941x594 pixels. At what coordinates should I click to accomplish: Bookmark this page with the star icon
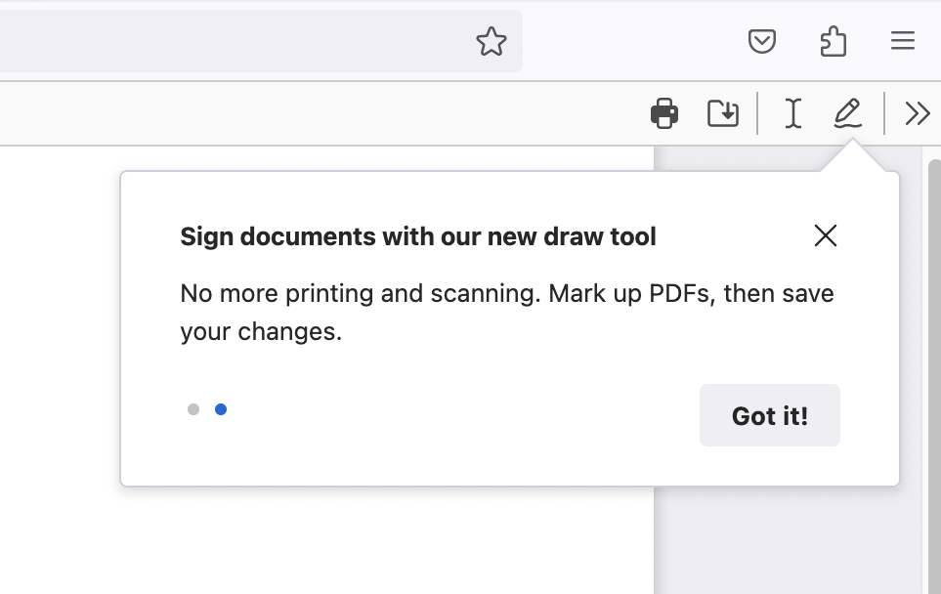click(x=492, y=41)
